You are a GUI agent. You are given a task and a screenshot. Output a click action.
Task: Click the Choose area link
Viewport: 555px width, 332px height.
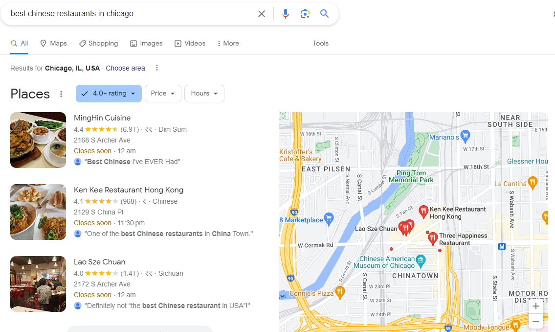pyautogui.click(x=125, y=68)
